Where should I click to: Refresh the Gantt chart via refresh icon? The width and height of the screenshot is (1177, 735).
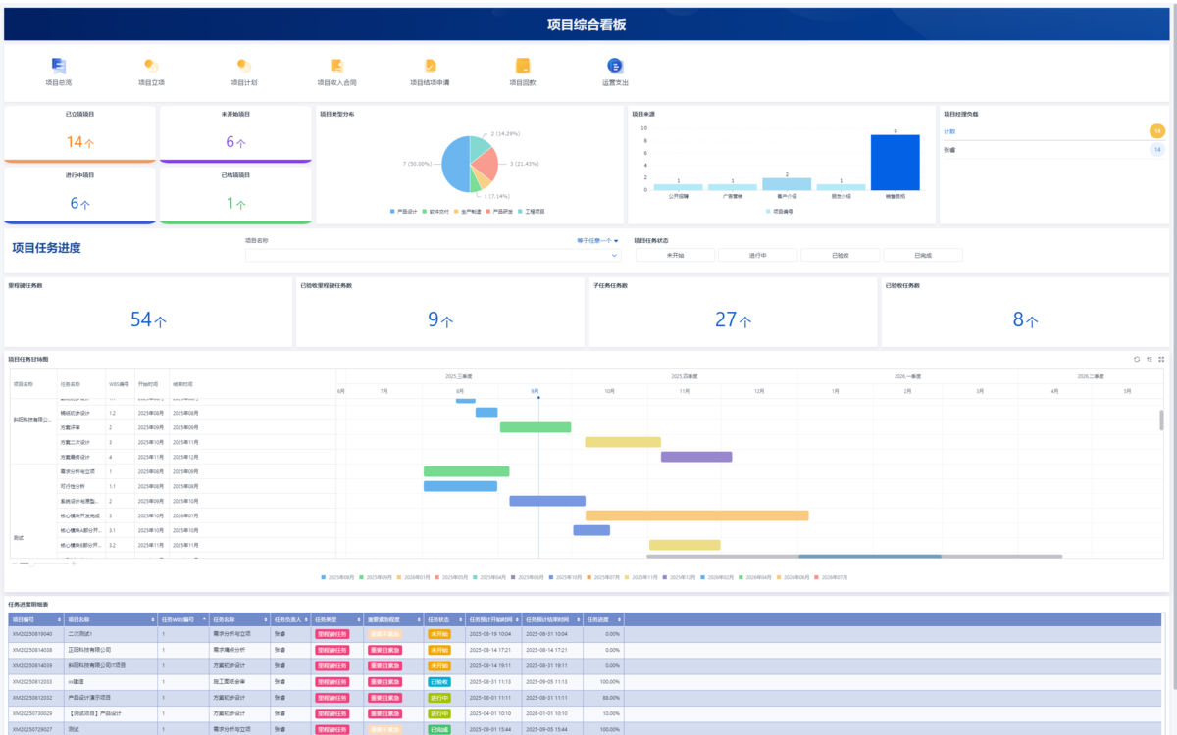pyautogui.click(x=1137, y=359)
